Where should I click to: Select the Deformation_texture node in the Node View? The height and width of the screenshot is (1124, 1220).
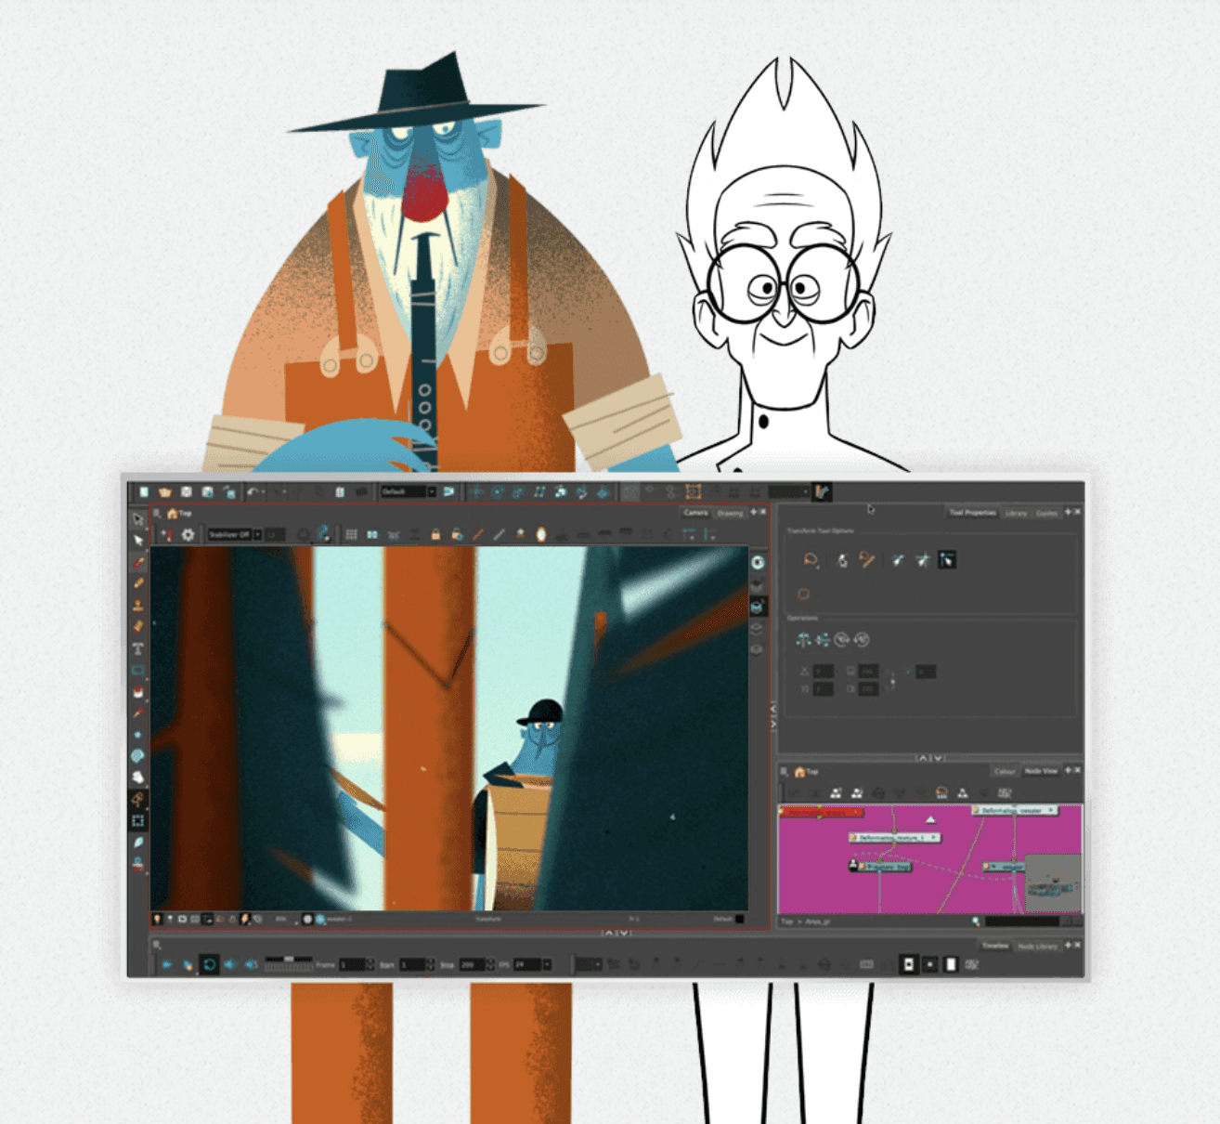[893, 837]
